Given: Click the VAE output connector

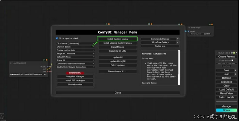Looking at the screenshot, I should click(47, 72).
